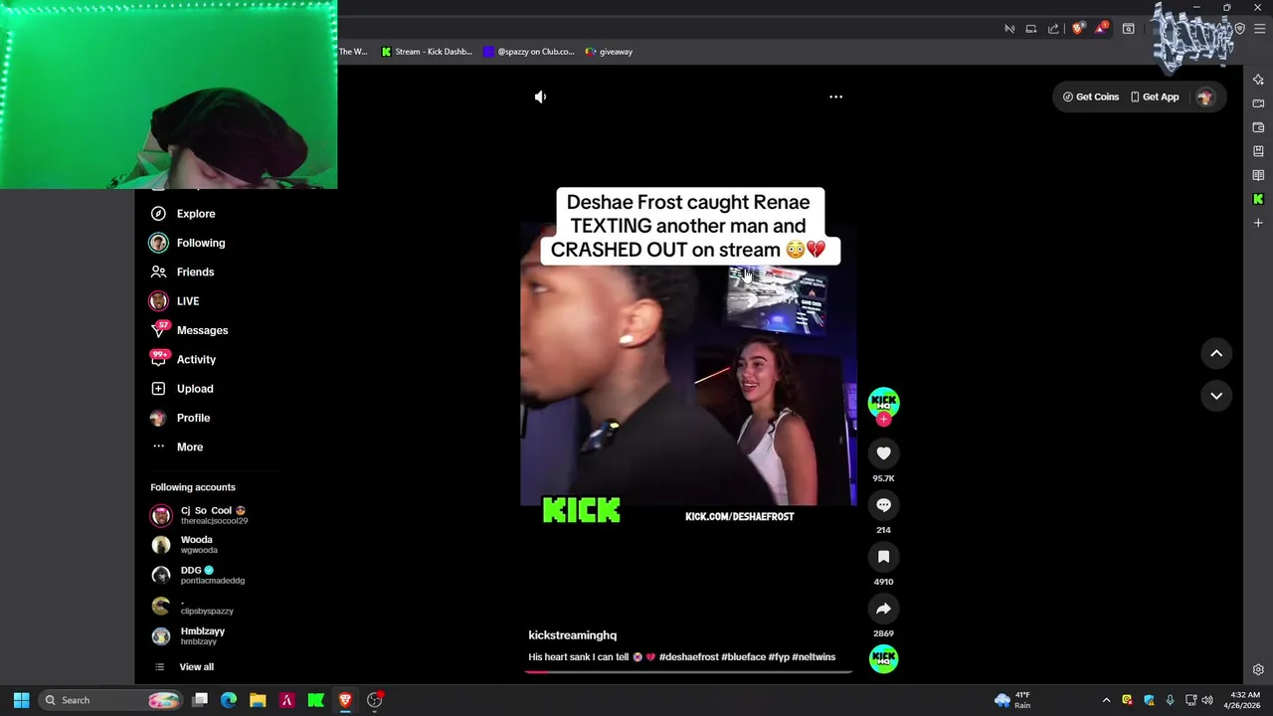Open Brave Leo AI sidebar icon
1273x716 pixels.
pos(1258,80)
